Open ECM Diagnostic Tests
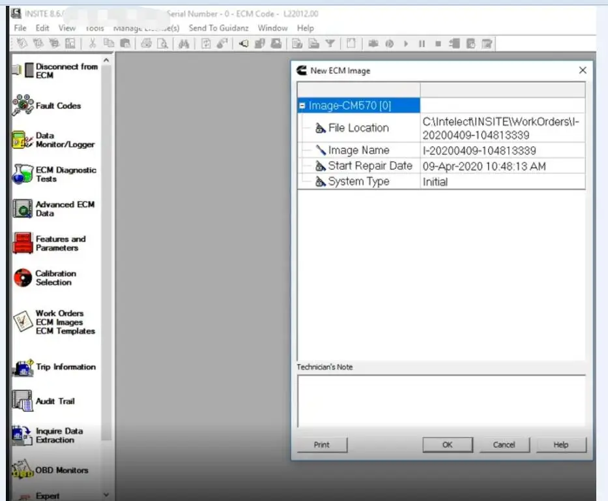 point(54,174)
